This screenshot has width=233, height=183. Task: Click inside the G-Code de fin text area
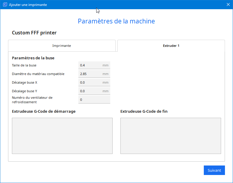(171, 136)
